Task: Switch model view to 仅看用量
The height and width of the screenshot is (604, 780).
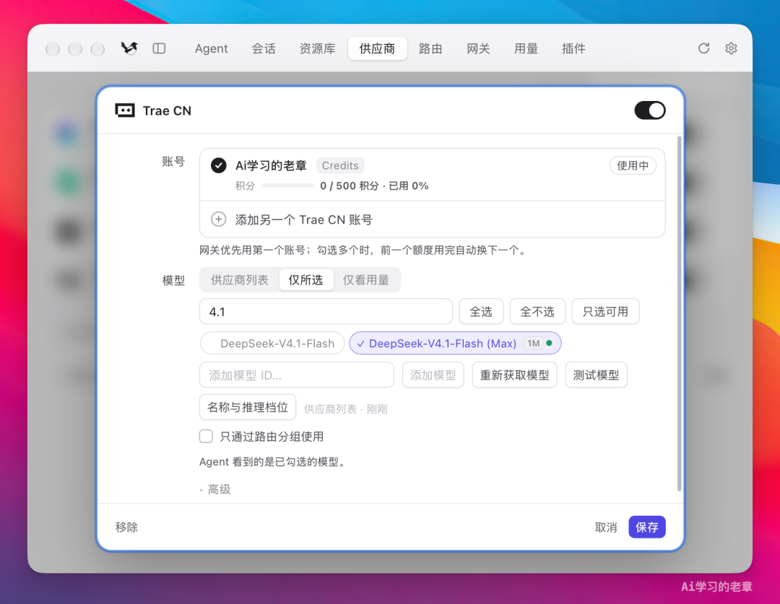Action: pos(366,280)
